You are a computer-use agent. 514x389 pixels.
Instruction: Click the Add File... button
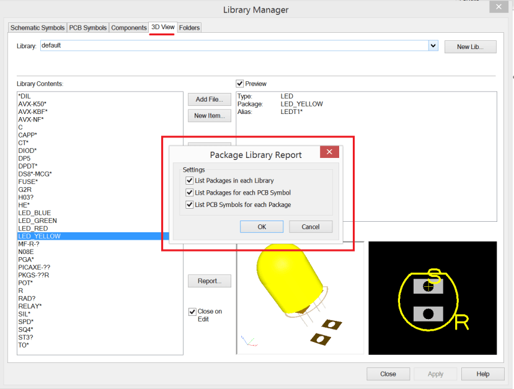click(209, 99)
